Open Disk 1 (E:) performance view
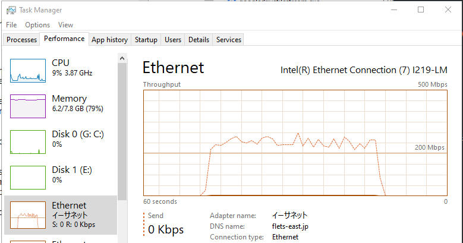Image resolution: width=463 pixels, height=243 pixels. (x=28, y=178)
